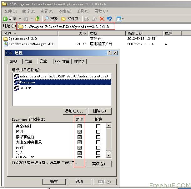Screen dimensions: 191x189
Task: Toggle Allow for 读取和运行 permission
Action: [x=79, y=137]
